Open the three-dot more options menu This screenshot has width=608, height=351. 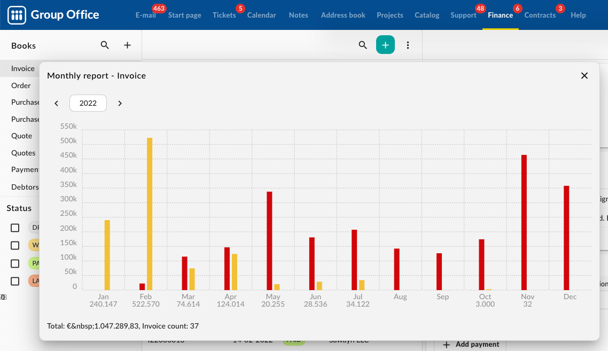[408, 45]
